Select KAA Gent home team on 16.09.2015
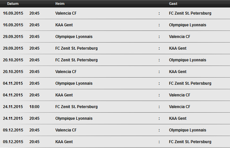 64,25
